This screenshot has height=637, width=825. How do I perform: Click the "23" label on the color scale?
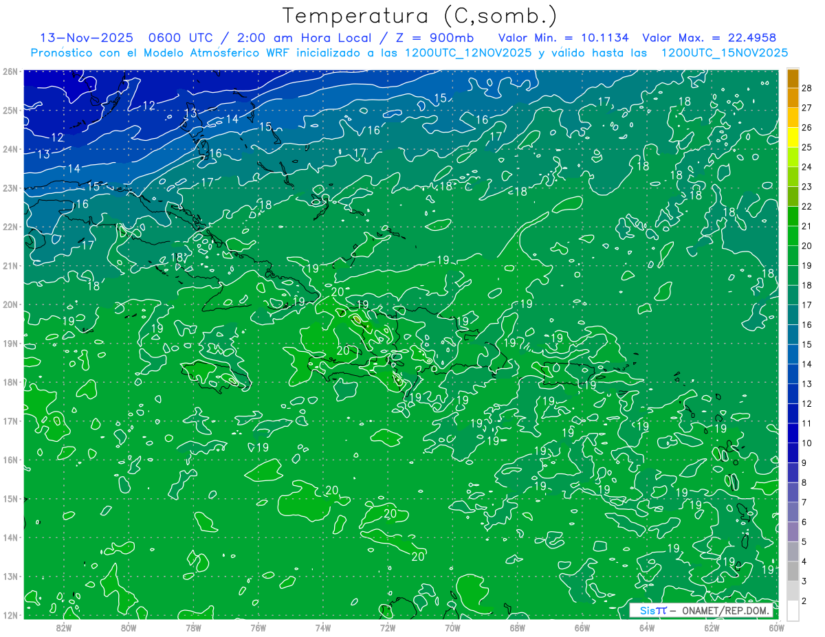click(807, 186)
